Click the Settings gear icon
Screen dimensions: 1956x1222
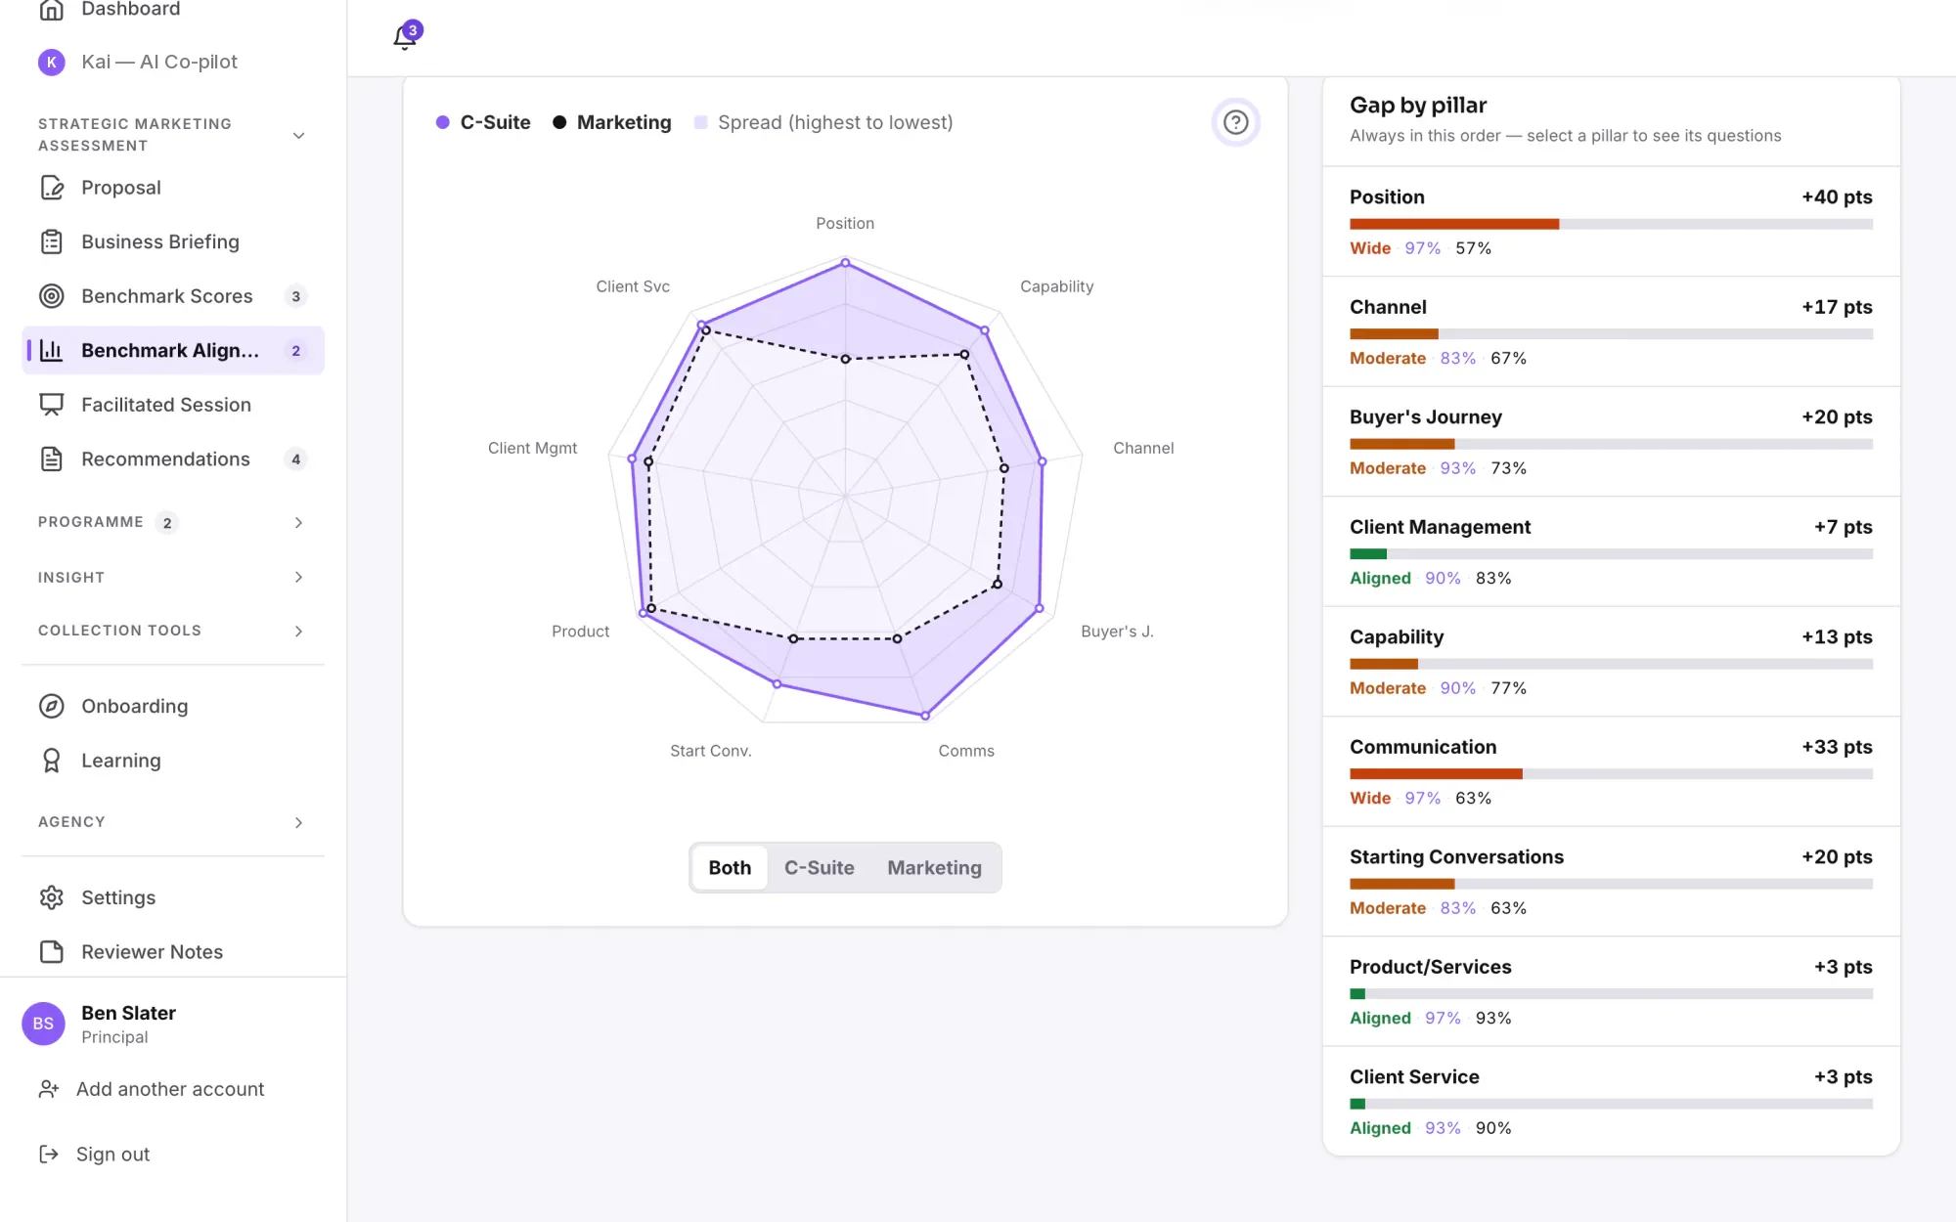click(52, 897)
